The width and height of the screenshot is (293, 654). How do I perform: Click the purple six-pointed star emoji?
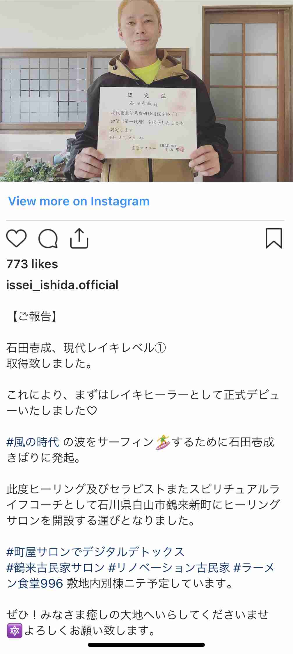coord(15,631)
